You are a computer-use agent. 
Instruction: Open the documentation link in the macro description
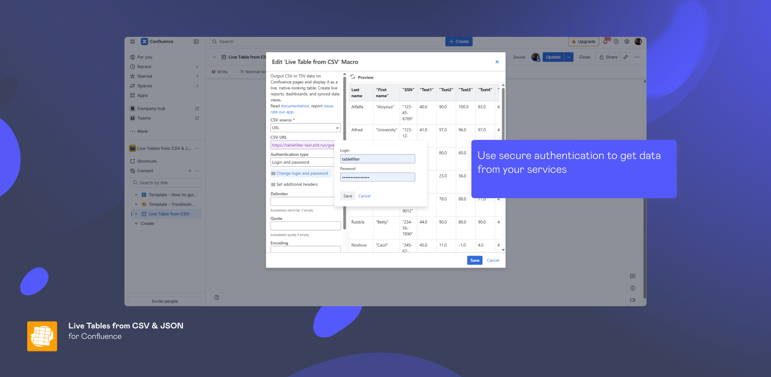[295, 106]
